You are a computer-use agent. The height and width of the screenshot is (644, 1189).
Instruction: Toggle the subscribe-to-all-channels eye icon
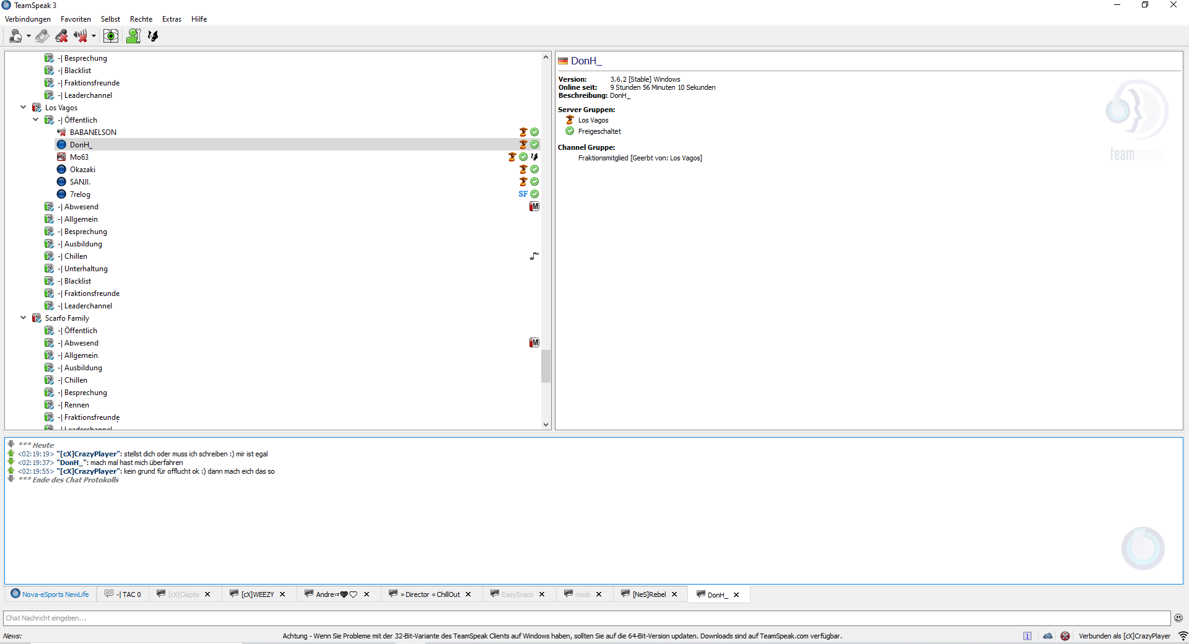pyautogui.click(x=111, y=37)
